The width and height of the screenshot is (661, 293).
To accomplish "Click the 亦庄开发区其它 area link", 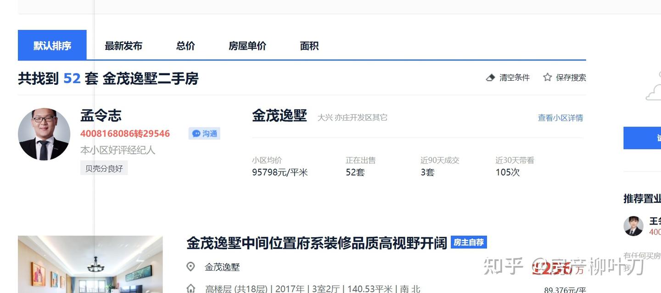I will [361, 117].
